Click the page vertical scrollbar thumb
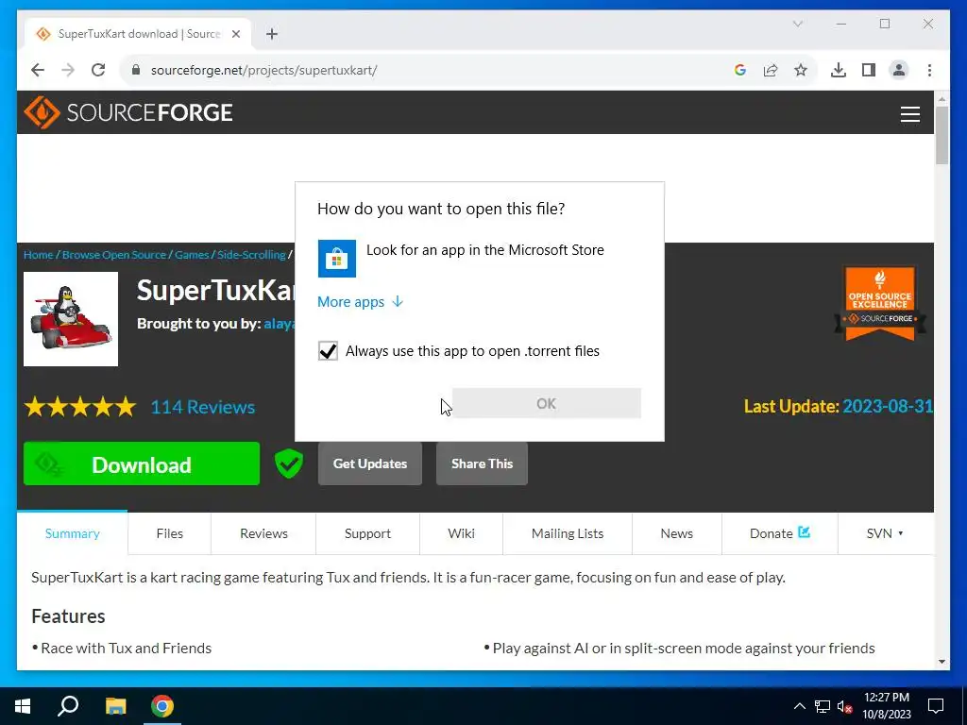Image resolution: width=967 pixels, height=725 pixels. [942, 136]
